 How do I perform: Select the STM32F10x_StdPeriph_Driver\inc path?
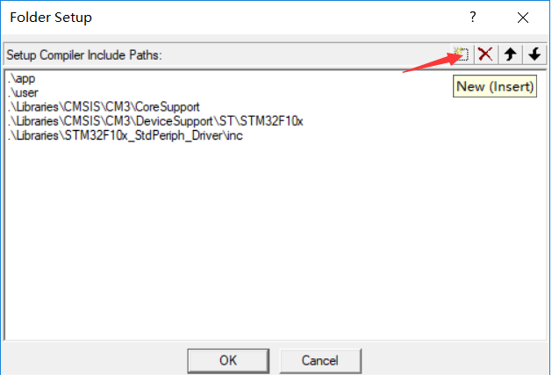[125, 135]
